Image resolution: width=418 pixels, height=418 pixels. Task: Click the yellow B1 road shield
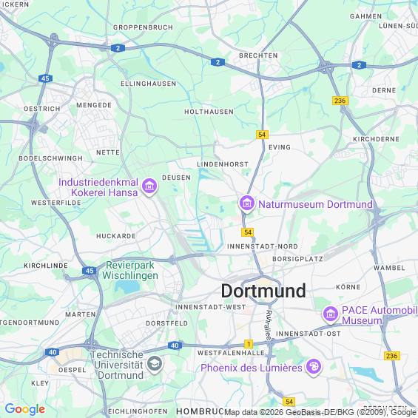249,344
